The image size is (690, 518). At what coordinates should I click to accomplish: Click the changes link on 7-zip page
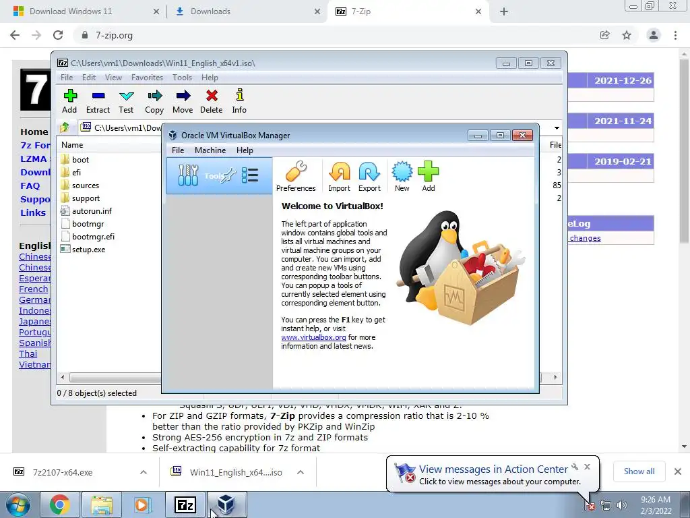pos(585,238)
